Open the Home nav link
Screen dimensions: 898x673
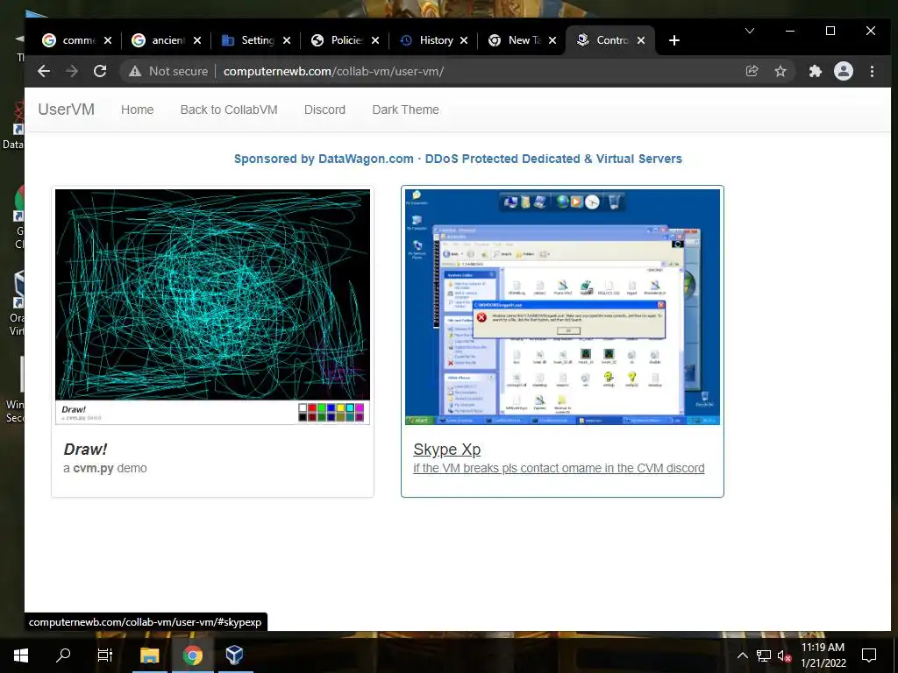tap(137, 110)
